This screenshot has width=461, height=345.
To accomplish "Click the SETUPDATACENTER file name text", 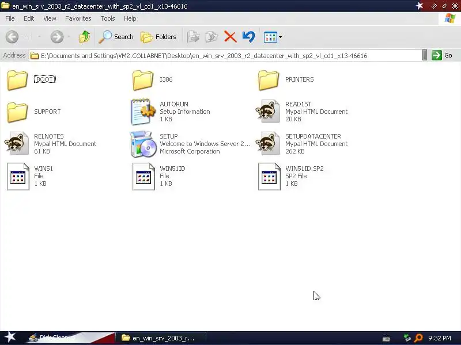I will (x=313, y=136).
